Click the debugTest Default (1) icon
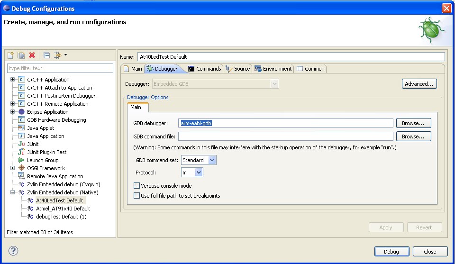 30,217
